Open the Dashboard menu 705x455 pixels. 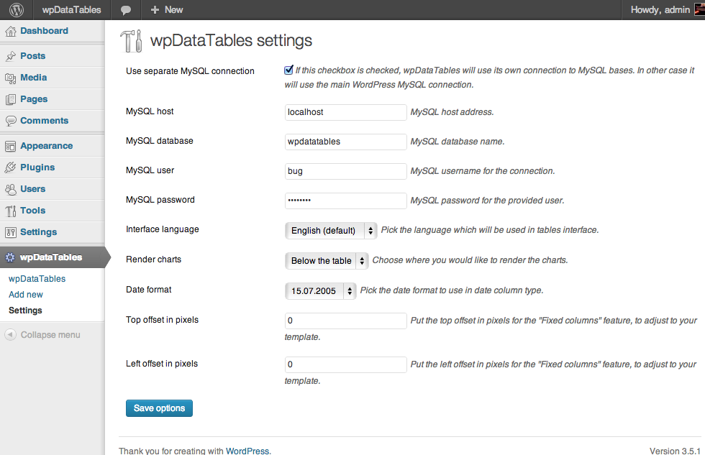point(44,31)
